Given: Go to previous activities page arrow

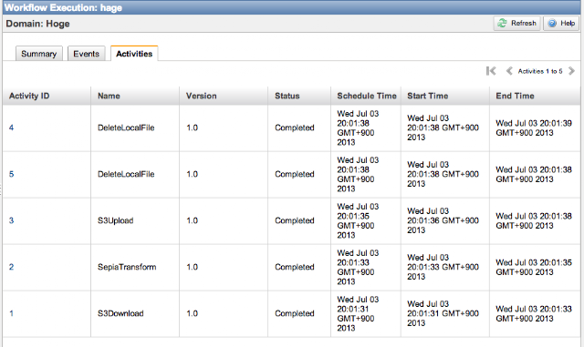Looking at the screenshot, I should click(x=509, y=71).
